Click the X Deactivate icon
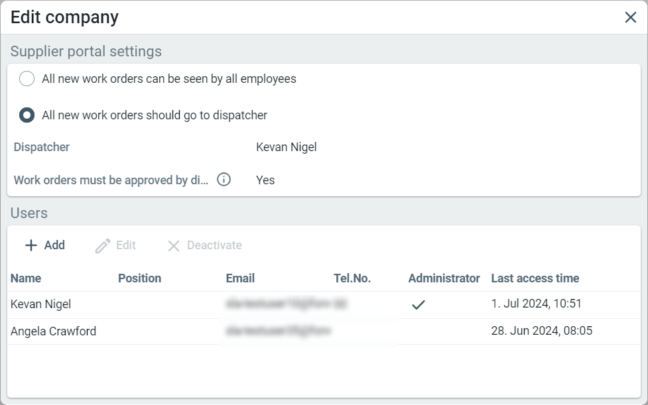The image size is (648, 405). pyautogui.click(x=174, y=246)
